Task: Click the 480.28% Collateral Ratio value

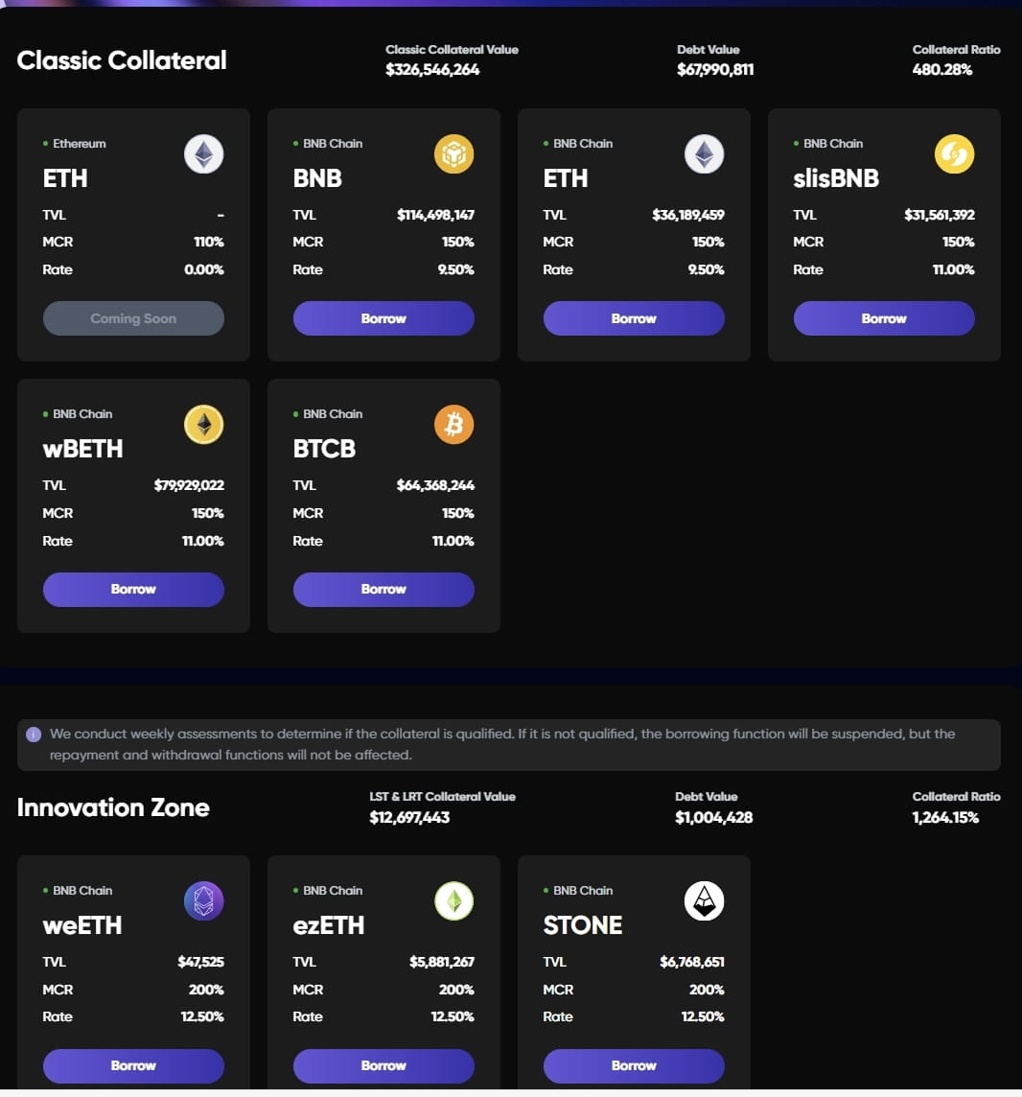Action: (x=941, y=69)
